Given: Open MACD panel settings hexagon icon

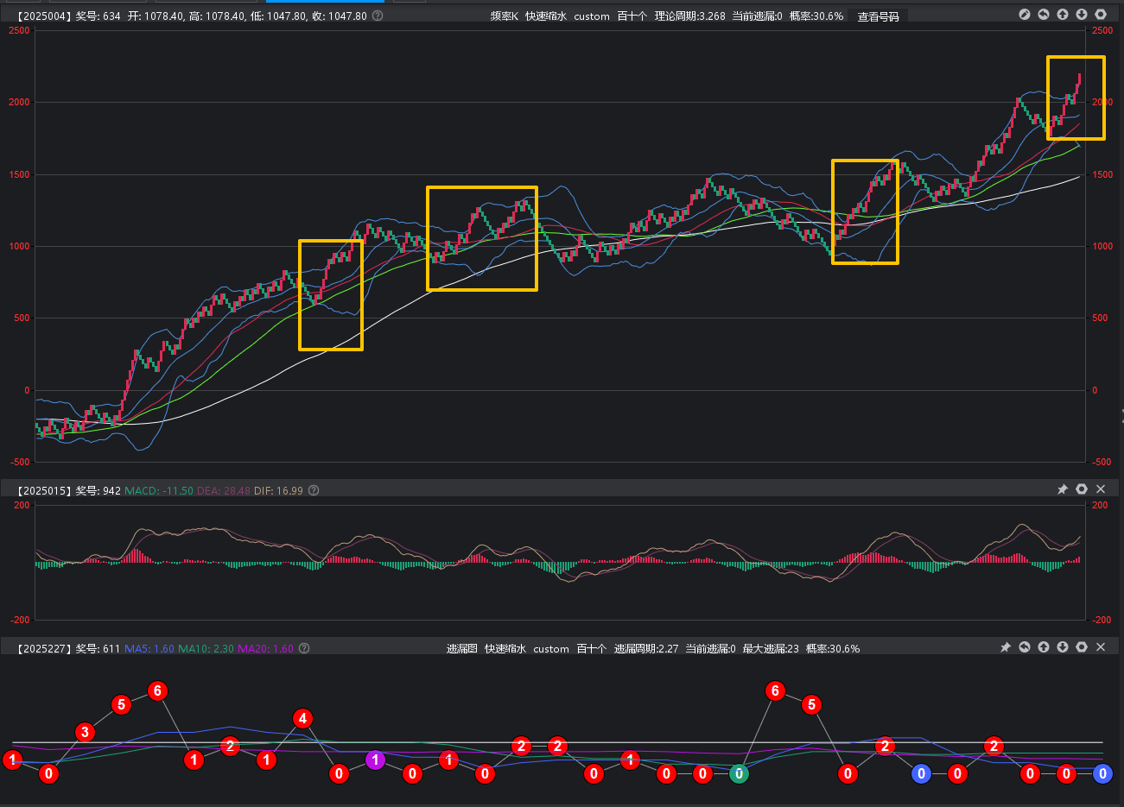Looking at the screenshot, I should click(1082, 489).
